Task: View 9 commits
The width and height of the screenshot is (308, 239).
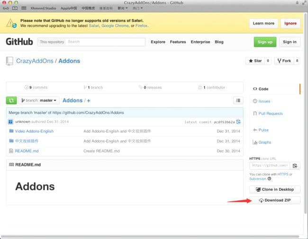Action: (x=36, y=87)
